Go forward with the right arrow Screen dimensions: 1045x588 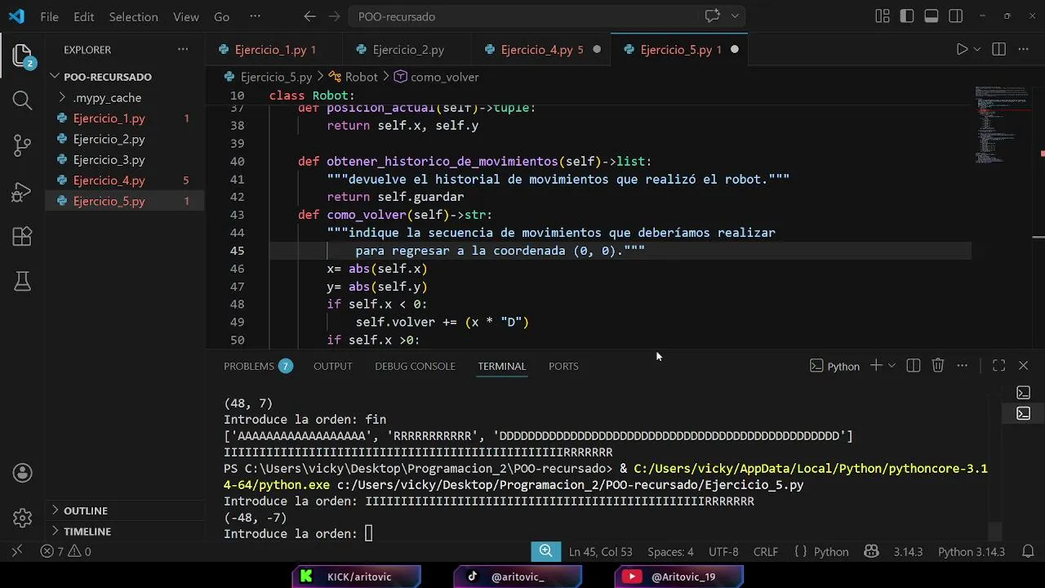333,16
